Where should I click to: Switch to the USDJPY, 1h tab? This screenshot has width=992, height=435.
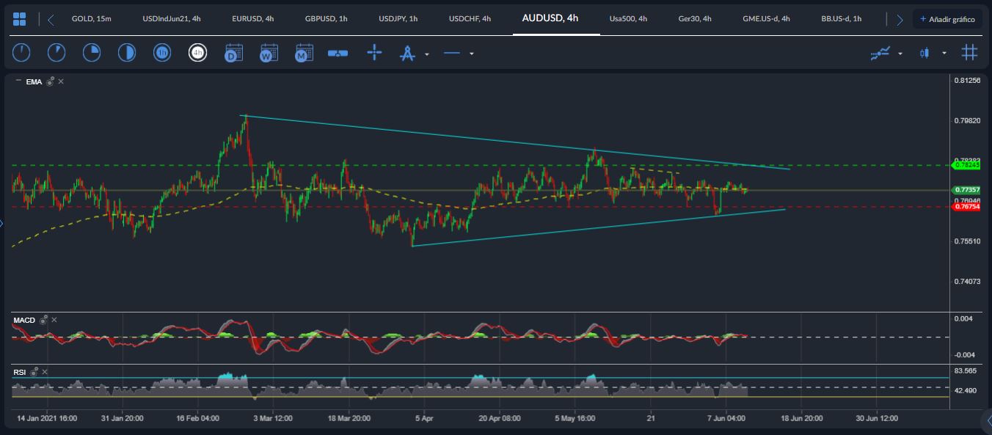[x=398, y=19]
